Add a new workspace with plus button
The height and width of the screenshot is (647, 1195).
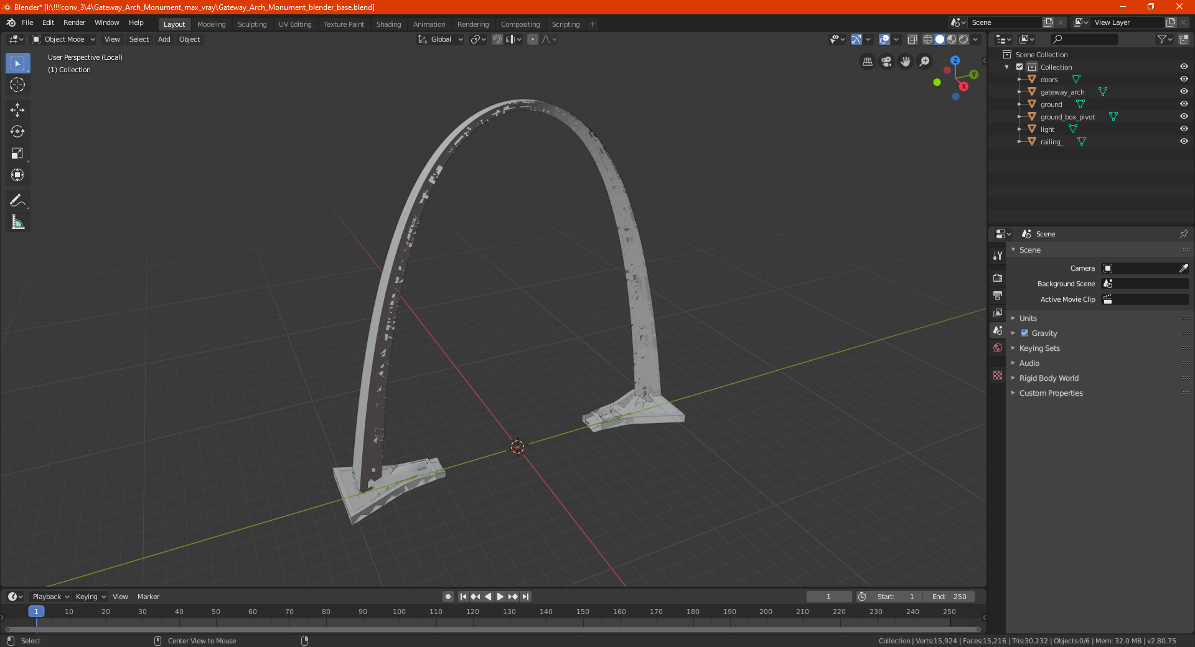tap(593, 24)
